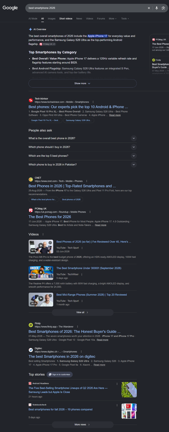The width and height of the screenshot is (169, 432).
Task: Open CNET's 'Best Phones in 2026' result
Action: click(x=72, y=186)
